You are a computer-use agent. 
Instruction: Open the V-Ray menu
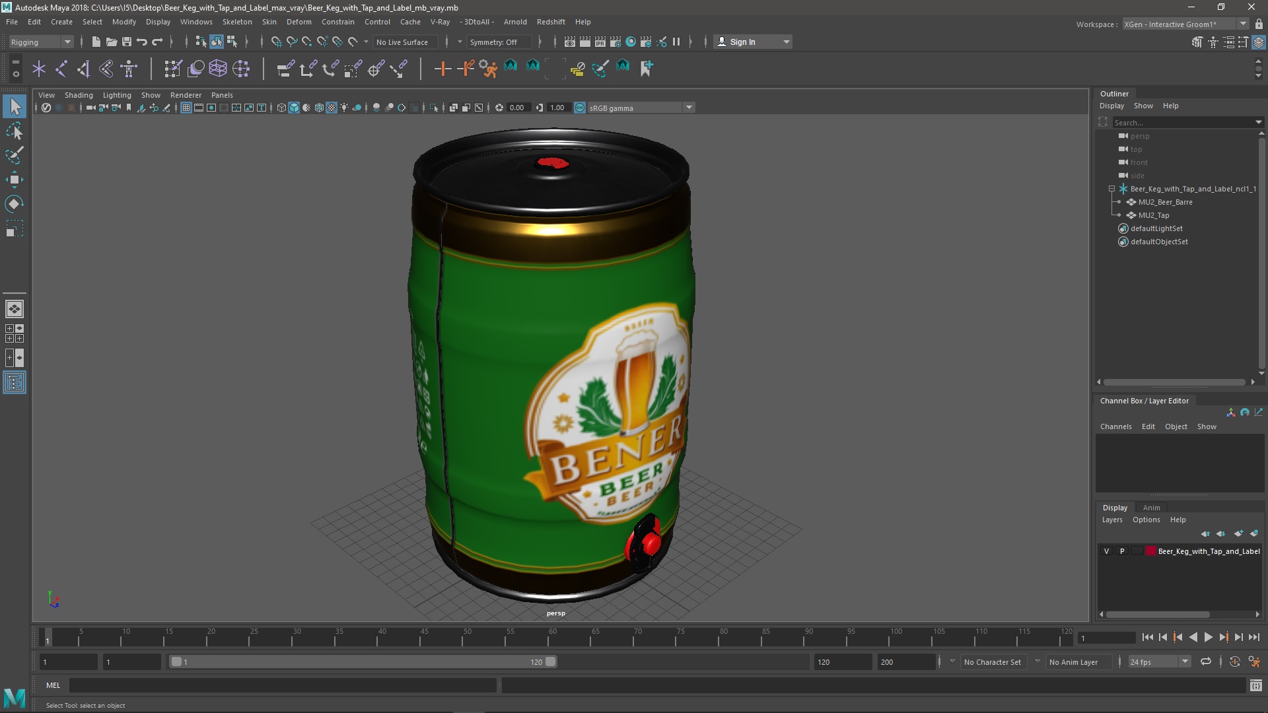pyautogui.click(x=440, y=22)
